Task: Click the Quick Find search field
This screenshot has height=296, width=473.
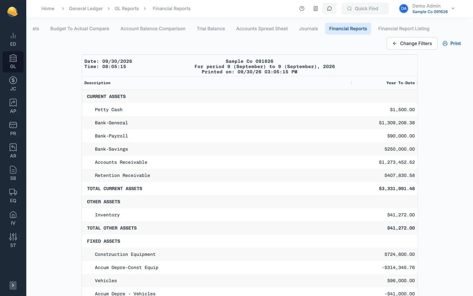Action: [x=365, y=9]
